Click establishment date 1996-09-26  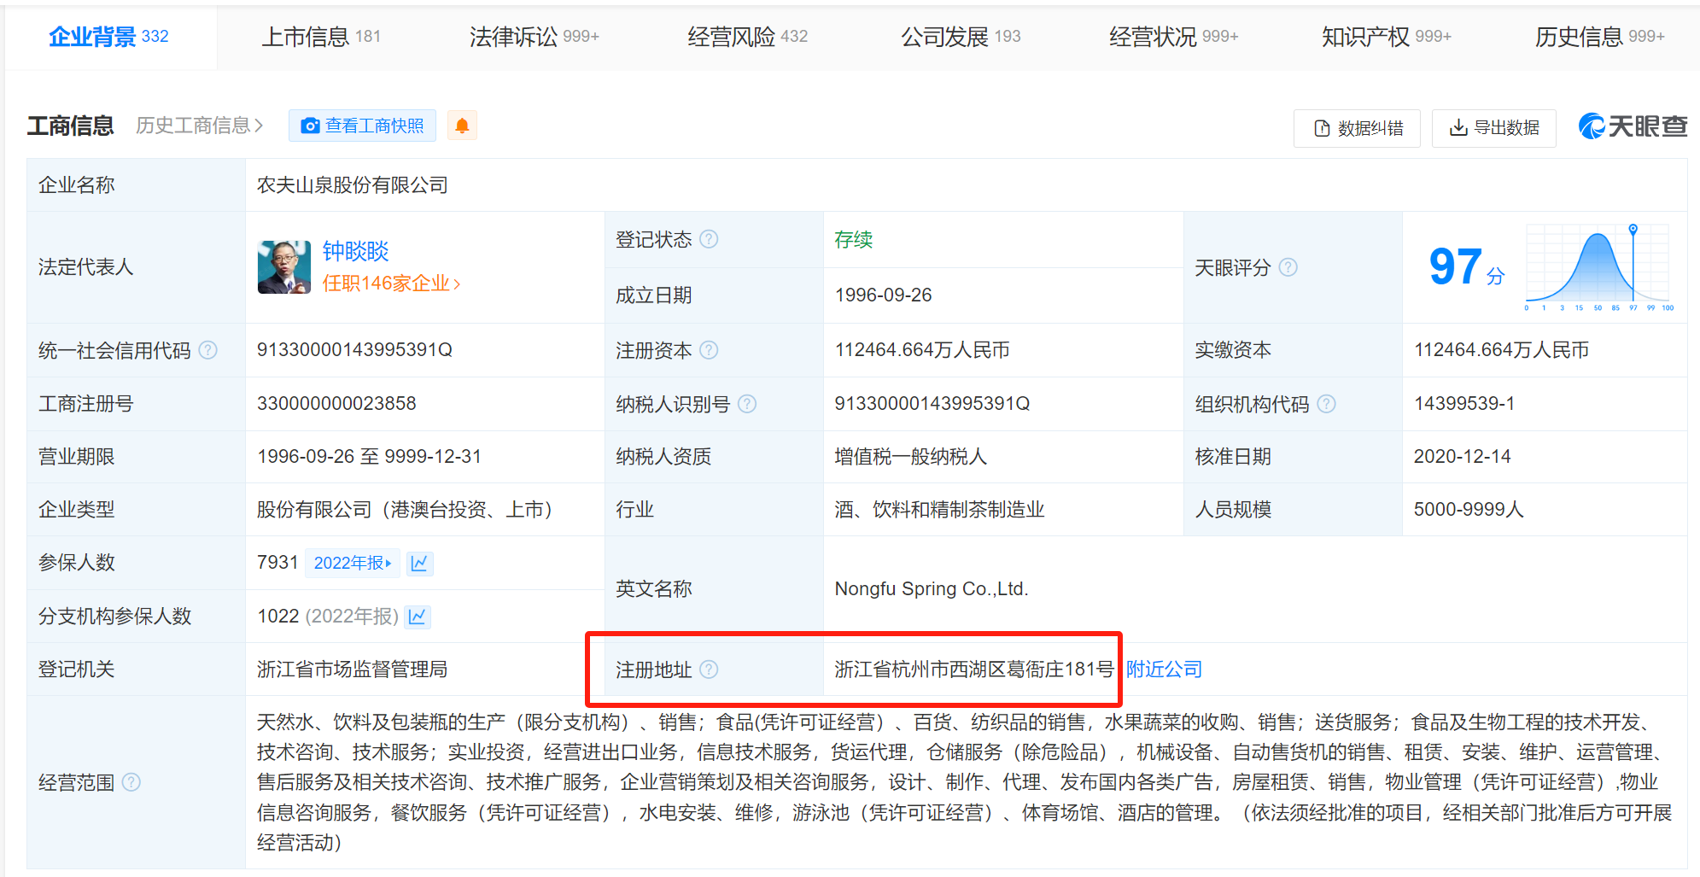pos(883,295)
